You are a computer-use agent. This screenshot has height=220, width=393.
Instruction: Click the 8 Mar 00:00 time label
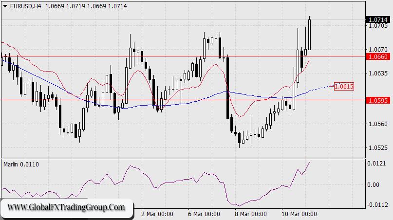click(251, 214)
